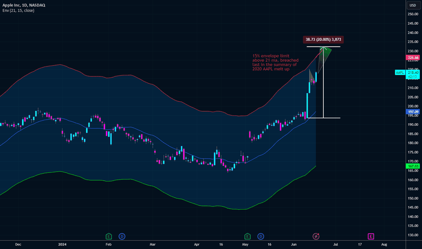
Task: Click the 38.73 (20.00%) measurement label
Action: coord(323,39)
